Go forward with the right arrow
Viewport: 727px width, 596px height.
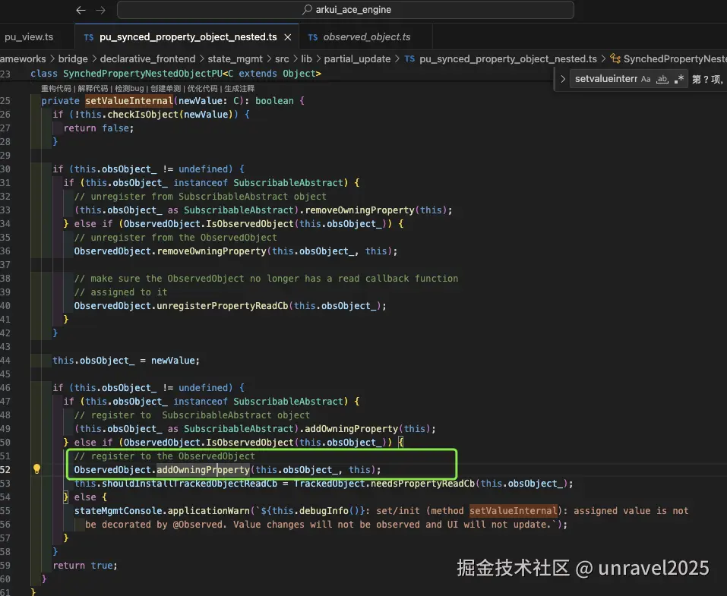pos(100,10)
